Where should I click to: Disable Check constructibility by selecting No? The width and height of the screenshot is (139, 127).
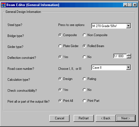(87, 90)
